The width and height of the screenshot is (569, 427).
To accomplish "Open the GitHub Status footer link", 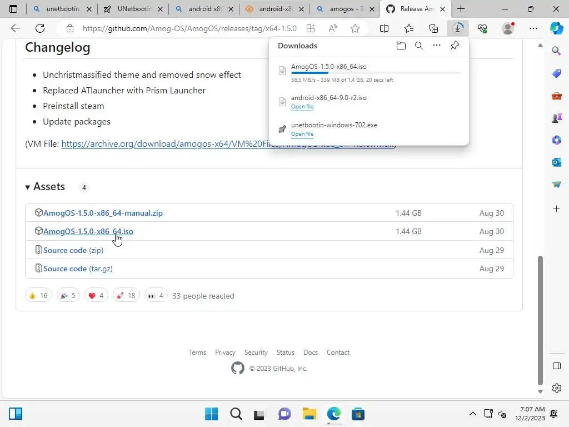I will tap(285, 352).
